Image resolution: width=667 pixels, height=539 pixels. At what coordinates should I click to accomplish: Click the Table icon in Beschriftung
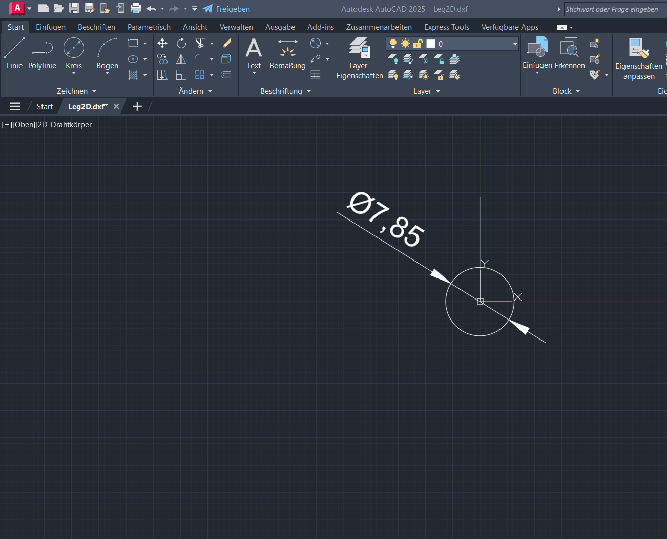(x=316, y=75)
